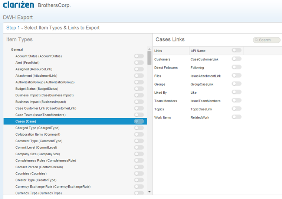Select Collaboration Items (Comment) item

[x=38, y=135]
